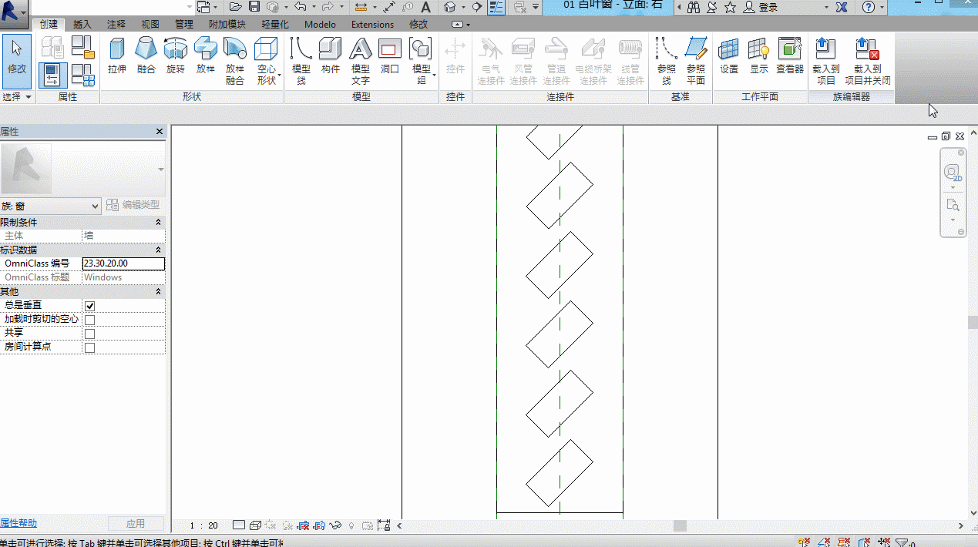Collapse the 标识数据 section
The height and width of the screenshot is (547, 978).
[158, 250]
